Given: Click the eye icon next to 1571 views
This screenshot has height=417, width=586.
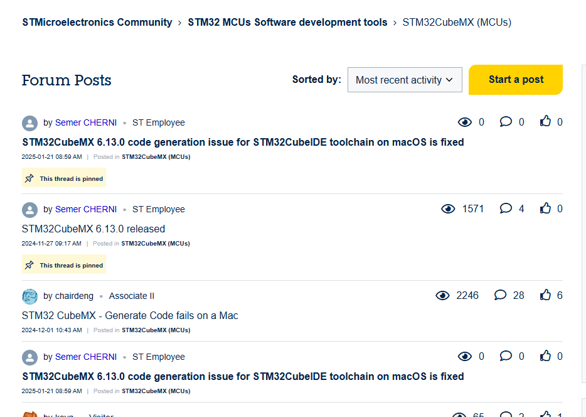Looking at the screenshot, I should pyautogui.click(x=448, y=208).
